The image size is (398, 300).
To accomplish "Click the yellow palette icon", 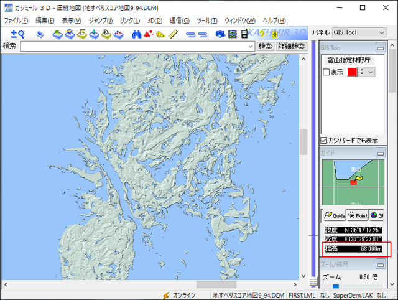I will pos(160,34).
